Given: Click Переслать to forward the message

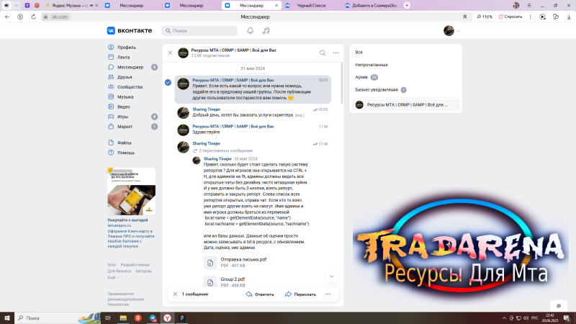Looking at the screenshot, I should pyautogui.click(x=300, y=294).
